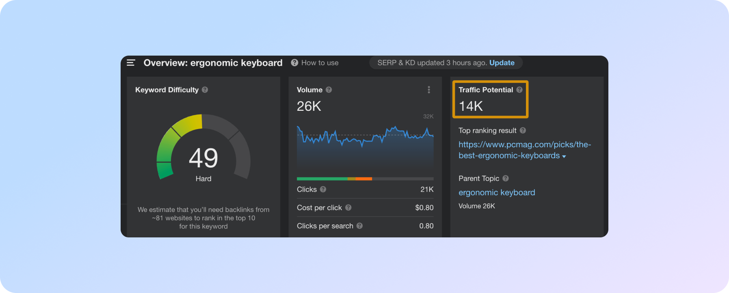The image size is (729, 293).
Task: Click the clicks distribution color bar
Action: (x=365, y=179)
